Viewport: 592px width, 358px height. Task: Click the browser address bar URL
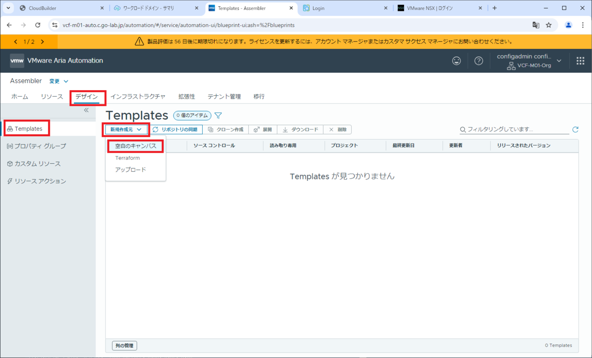point(179,25)
